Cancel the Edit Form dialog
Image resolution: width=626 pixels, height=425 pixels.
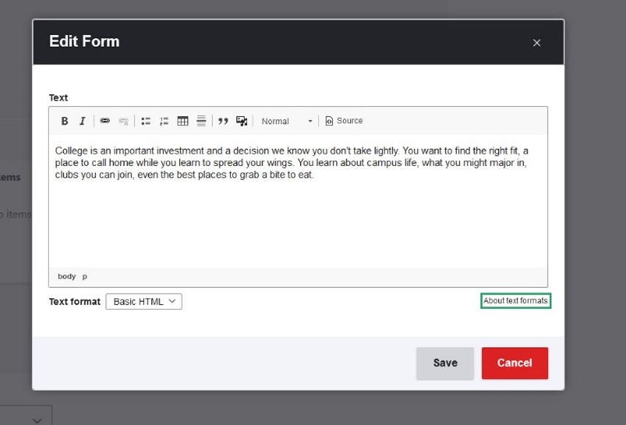click(514, 363)
